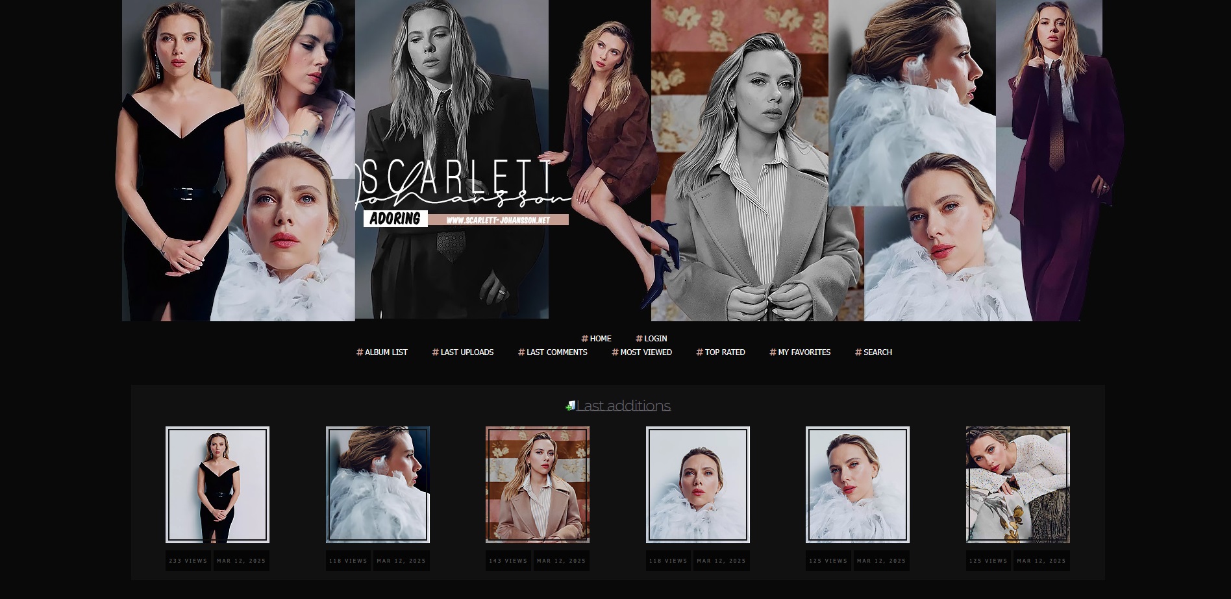This screenshot has height=599, width=1231.
Task: Click the www.scarlett-johansson.net banner URL
Action: [x=498, y=220]
